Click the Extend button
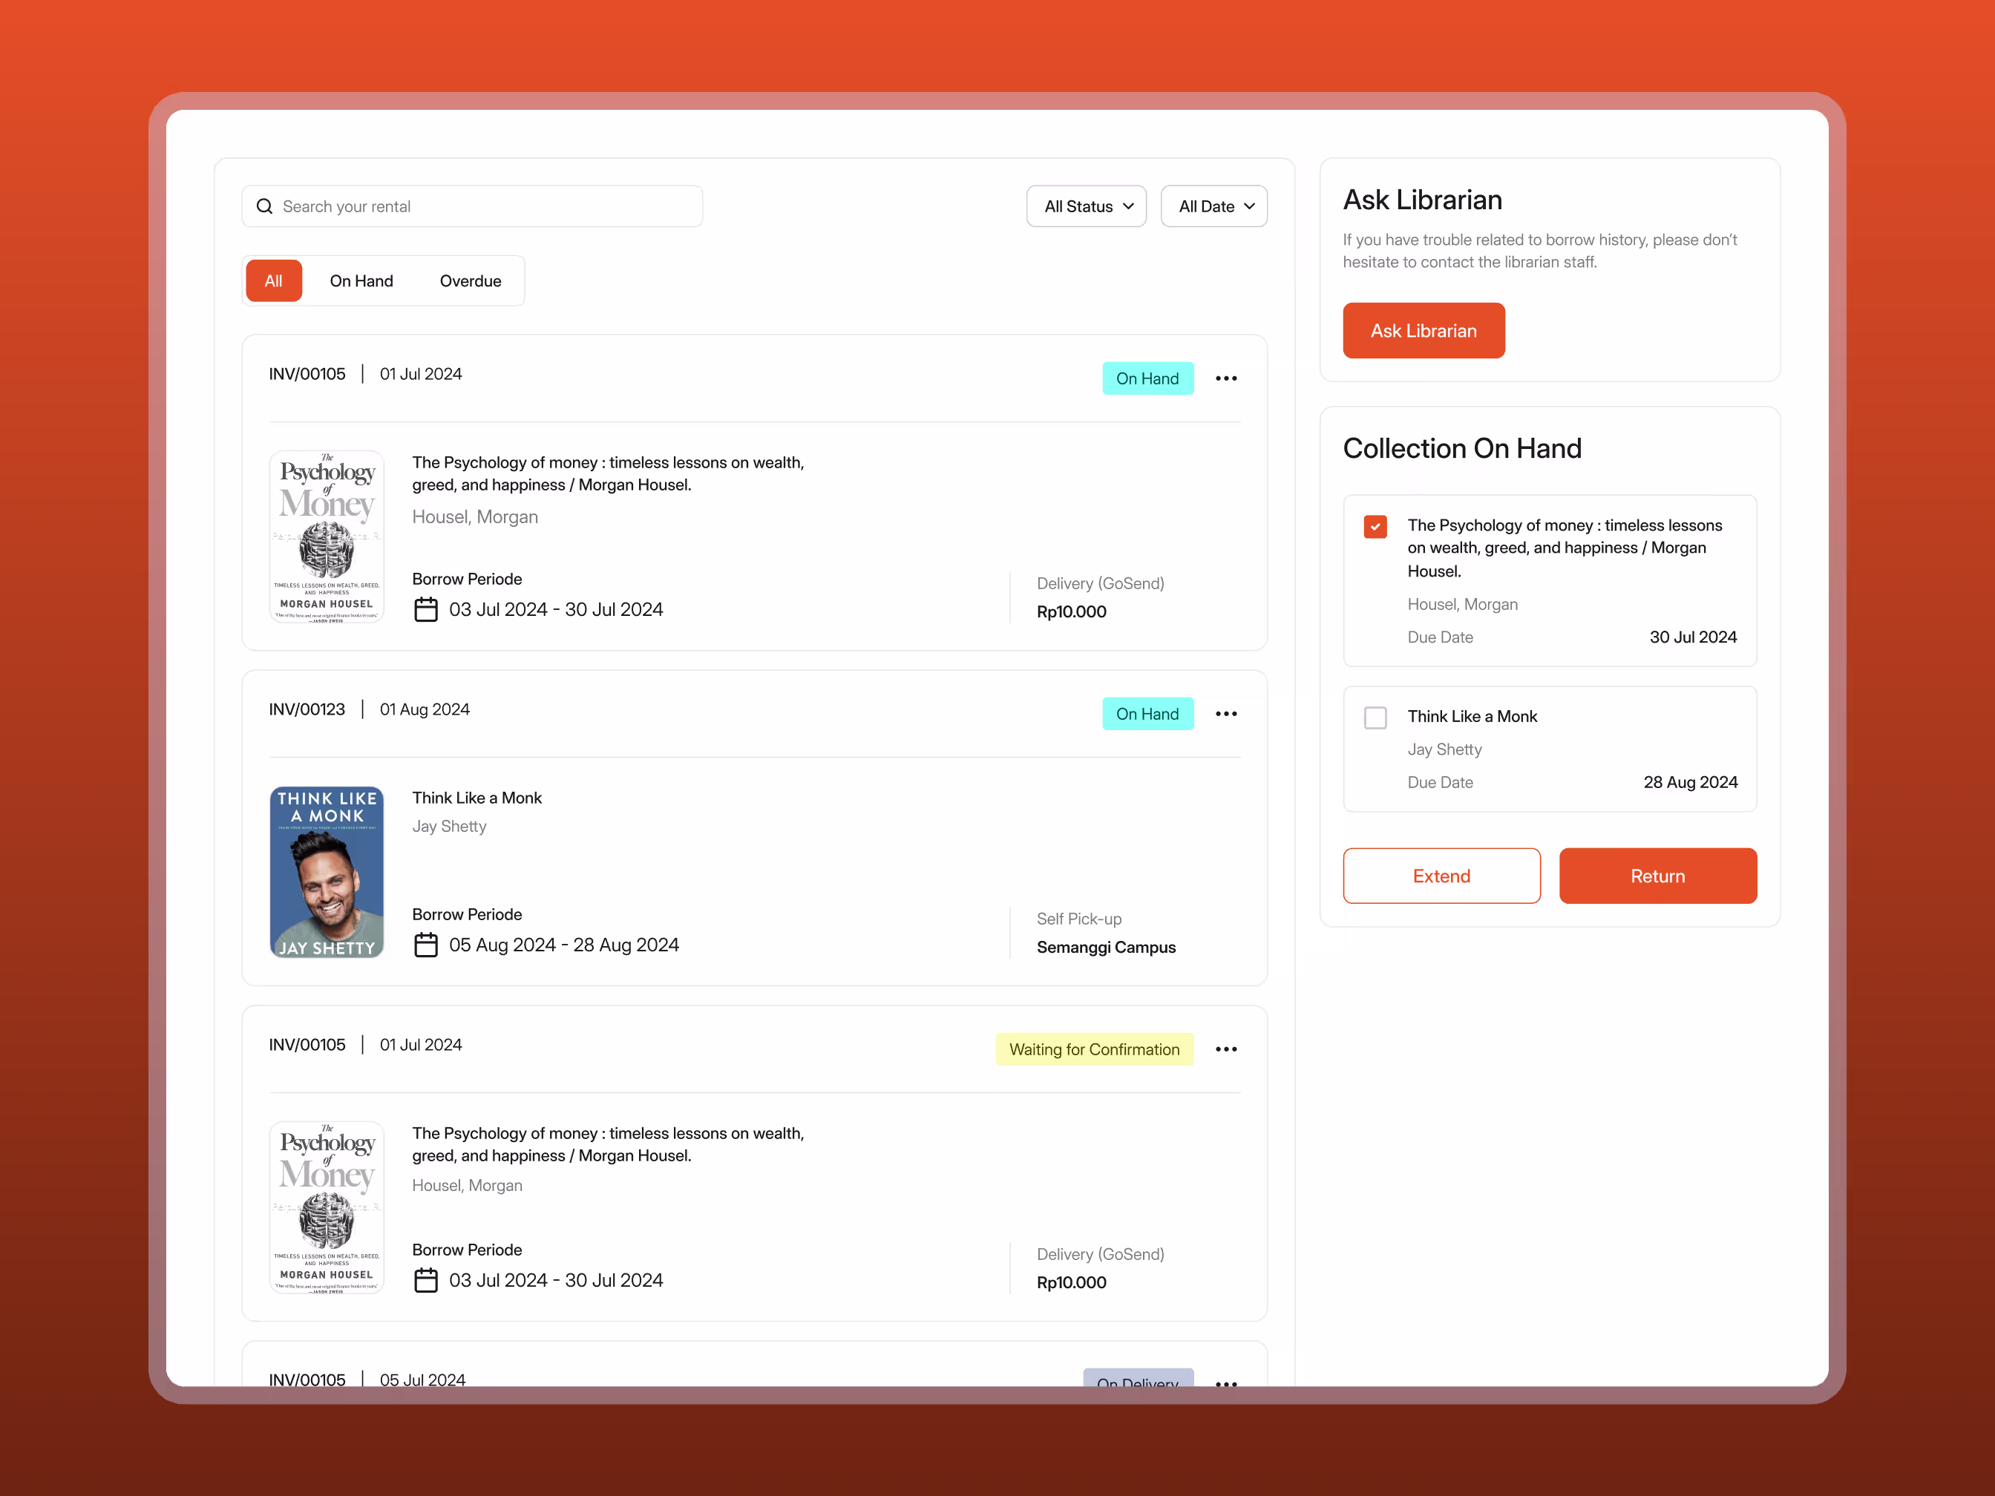The width and height of the screenshot is (1995, 1496). tap(1441, 876)
